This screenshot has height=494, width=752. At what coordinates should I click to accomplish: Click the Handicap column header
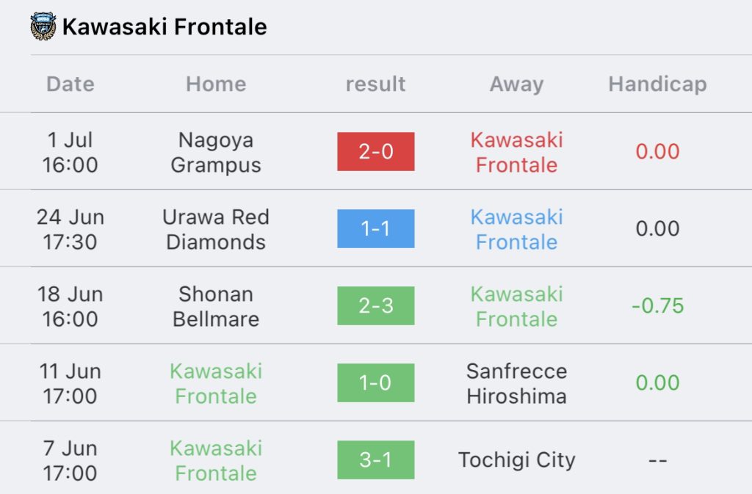point(657,84)
